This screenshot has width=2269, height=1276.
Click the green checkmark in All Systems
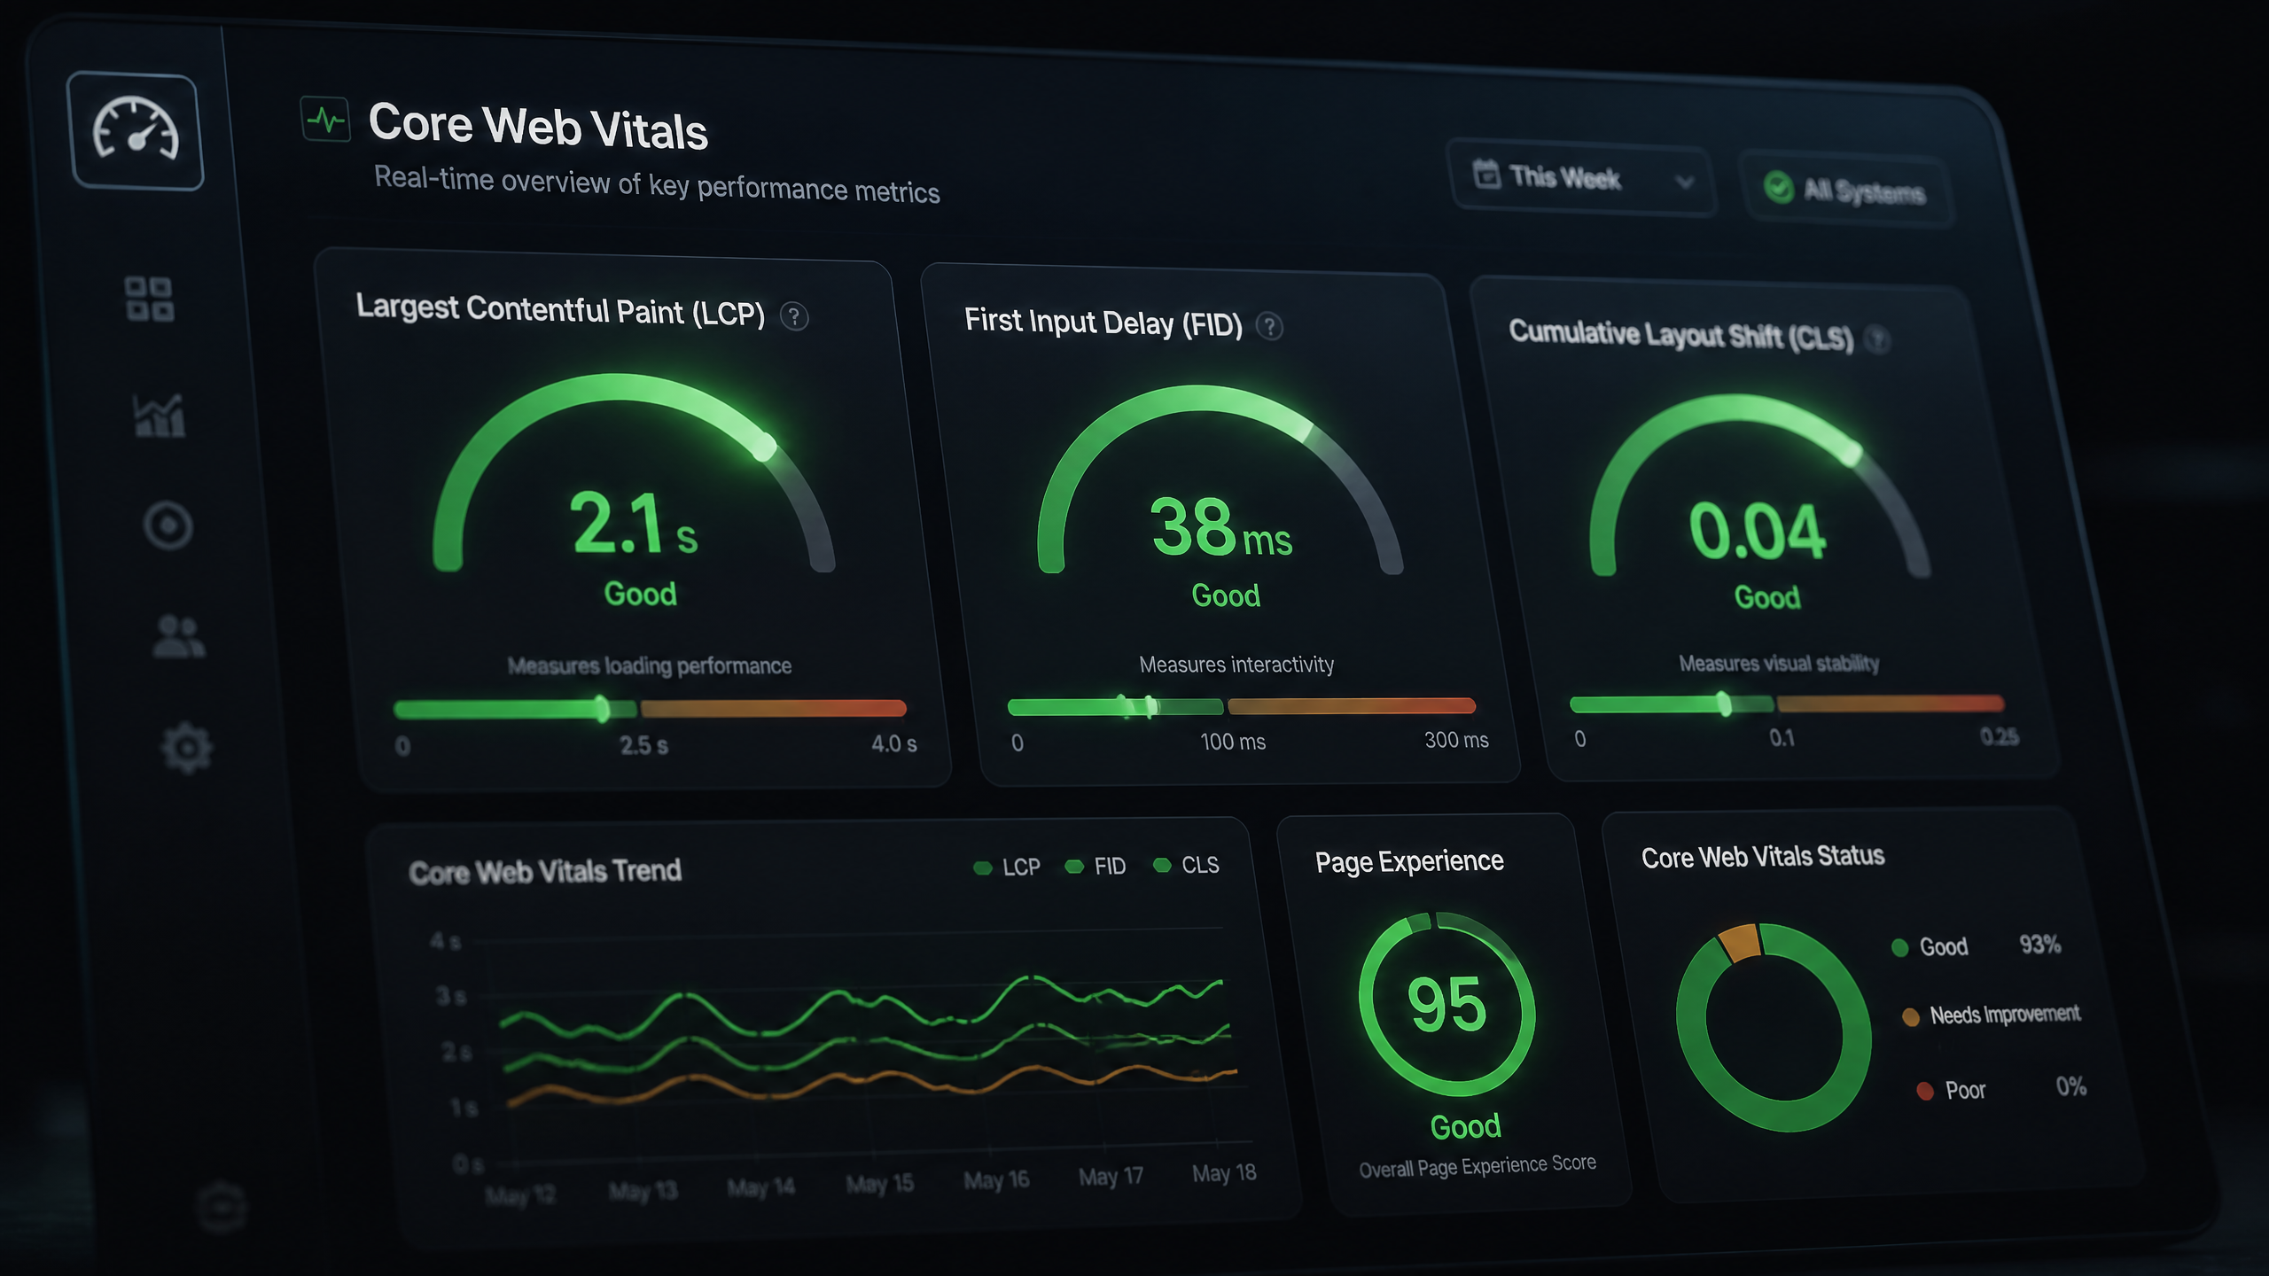pos(1778,187)
